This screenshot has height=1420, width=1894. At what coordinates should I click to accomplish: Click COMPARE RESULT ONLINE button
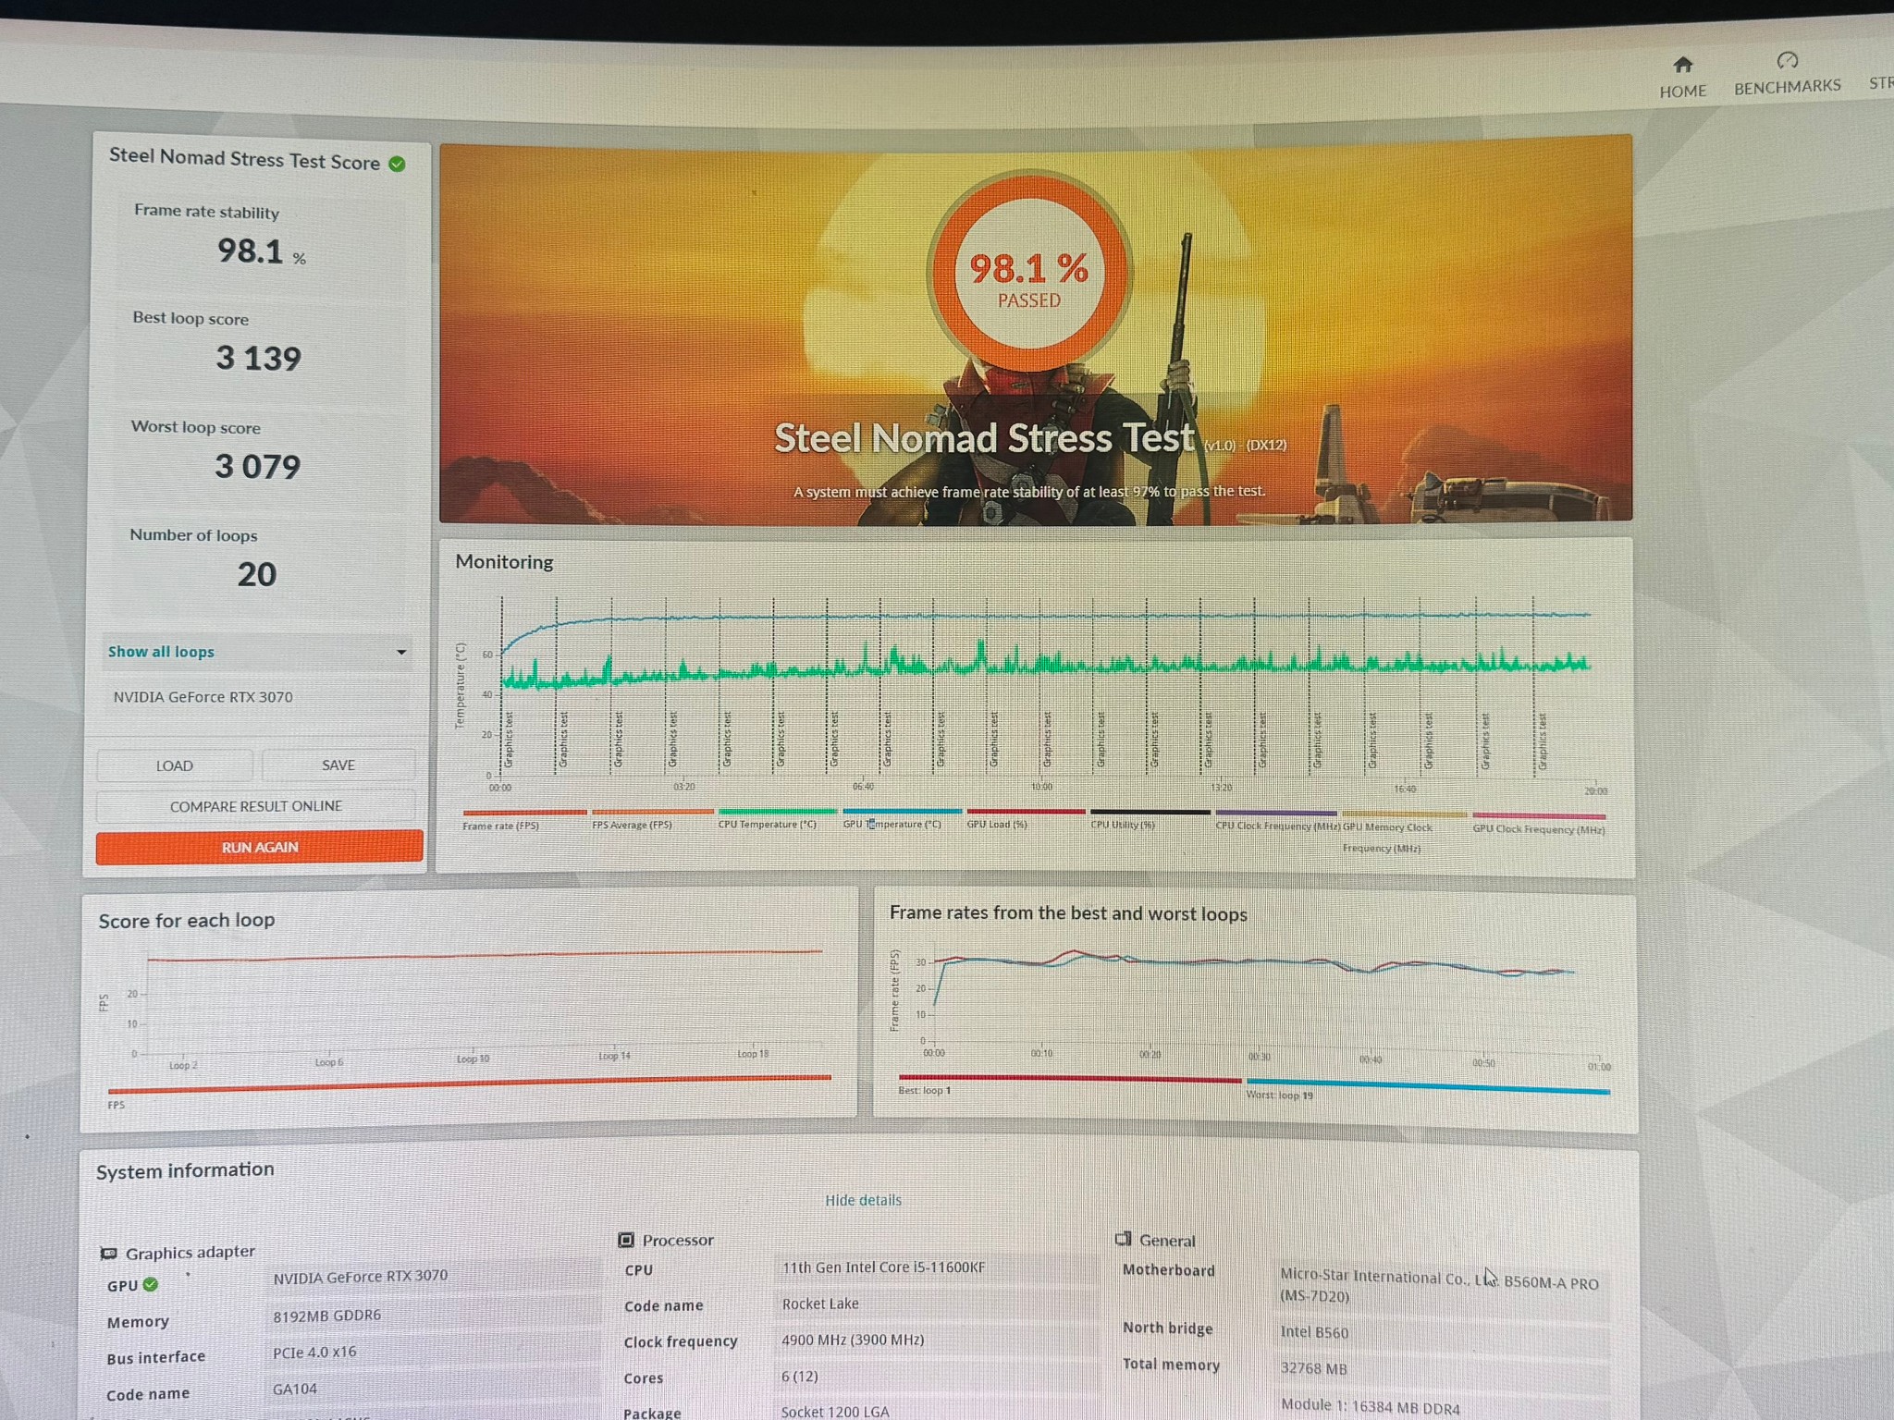(256, 806)
